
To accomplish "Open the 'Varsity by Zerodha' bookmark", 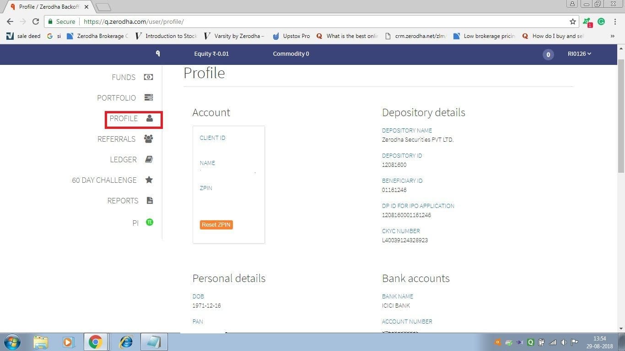I will pyautogui.click(x=234, y=36).
